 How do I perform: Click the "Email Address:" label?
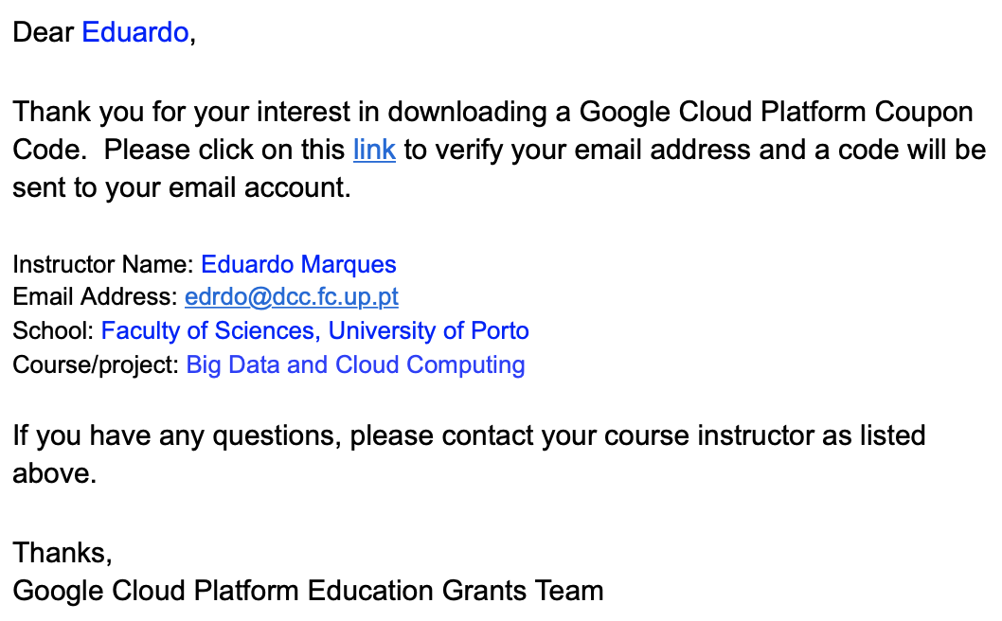click(x=95, y=297)
